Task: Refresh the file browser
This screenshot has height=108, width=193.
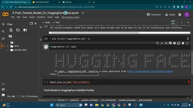Action: (18, 30)
